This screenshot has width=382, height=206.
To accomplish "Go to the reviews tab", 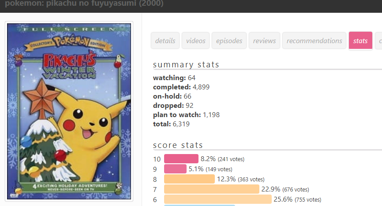I will pos(264,40).
